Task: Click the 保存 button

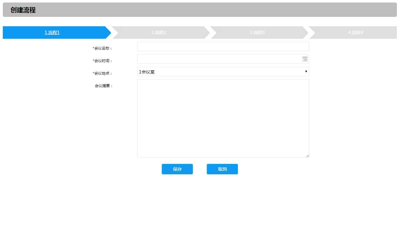Action: (x=177, y=169)
